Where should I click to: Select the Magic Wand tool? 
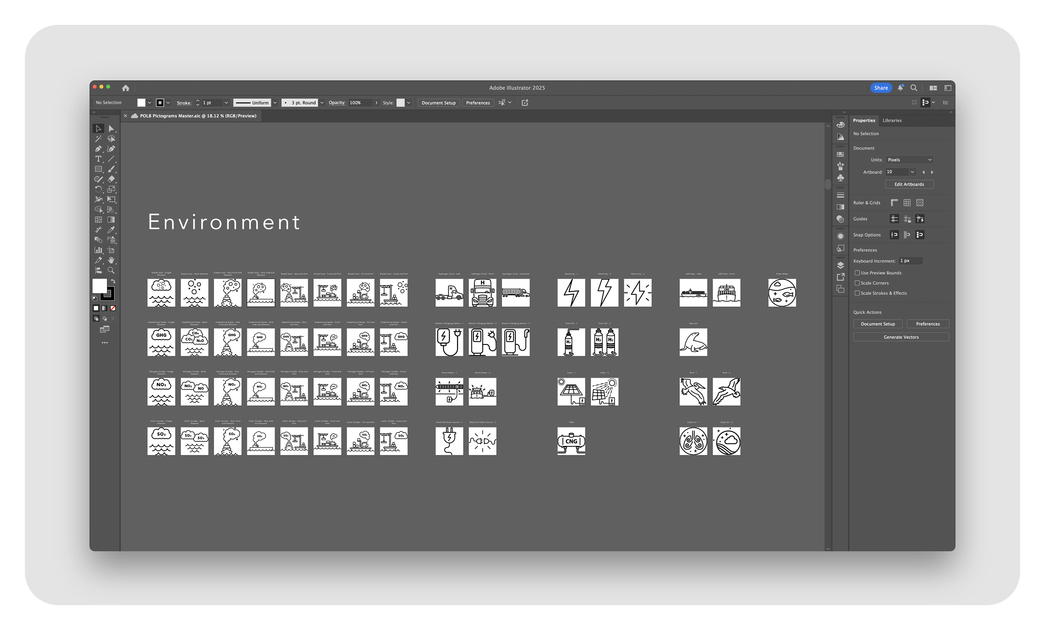tap(99, 139)
